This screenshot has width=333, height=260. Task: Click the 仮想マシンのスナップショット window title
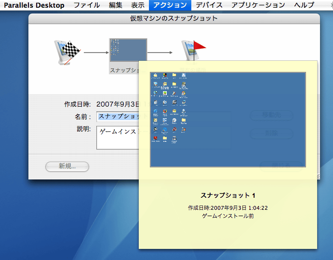coord(173,18)
